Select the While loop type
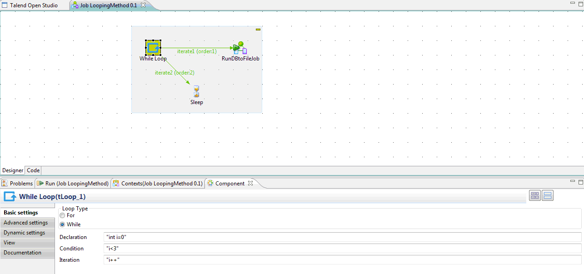 62,224
